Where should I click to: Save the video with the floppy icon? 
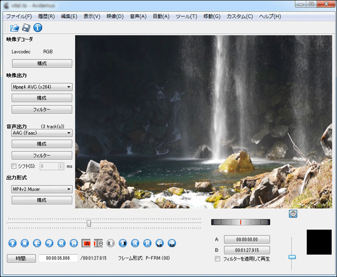[x=26, y=28]
